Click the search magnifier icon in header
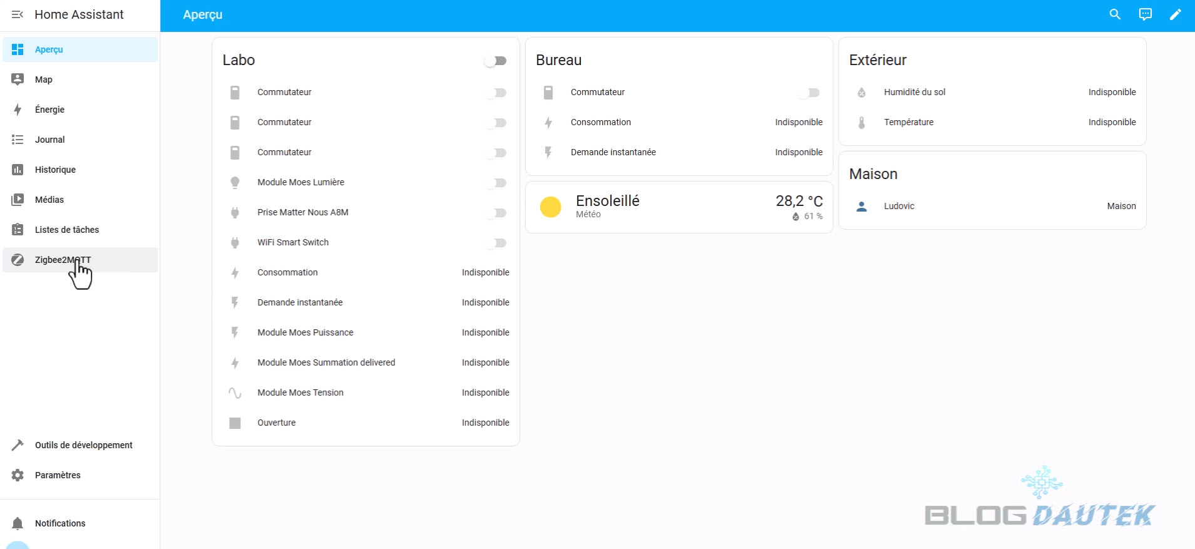This screenshot has height=549, width=1195. coord(1115,14)
